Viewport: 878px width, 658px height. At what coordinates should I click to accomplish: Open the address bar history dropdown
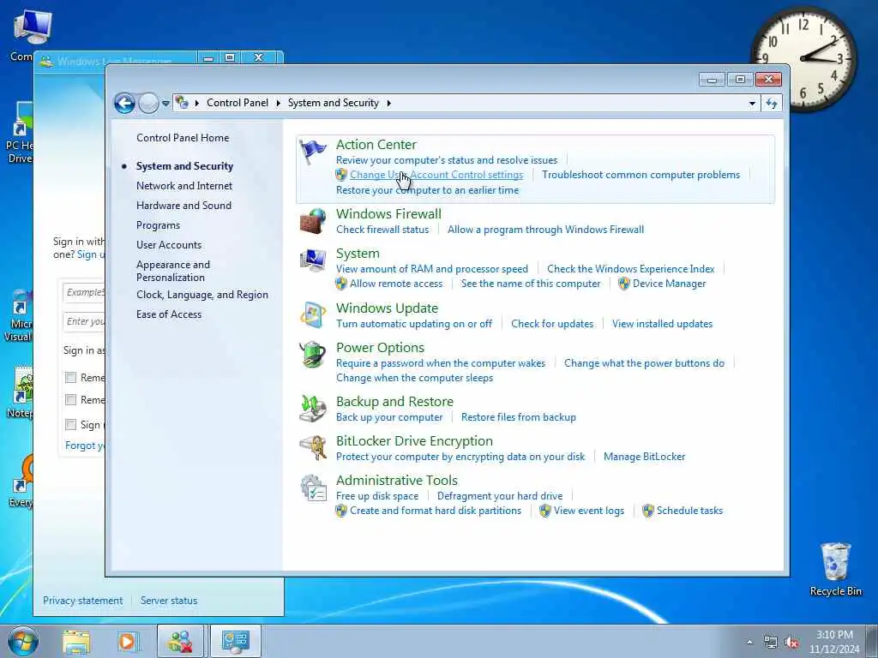click(x=752, y=103)
